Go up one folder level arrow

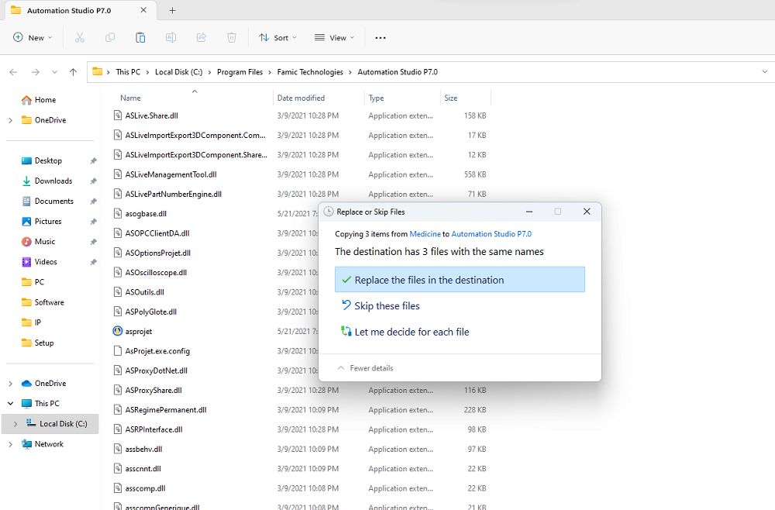tap(73, 72)
